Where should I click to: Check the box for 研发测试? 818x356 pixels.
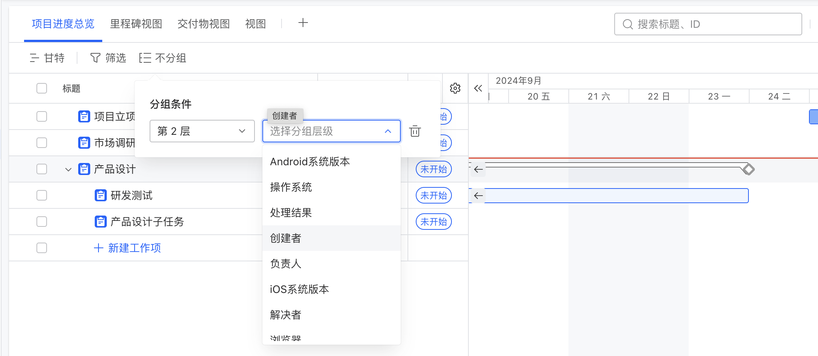42,195
